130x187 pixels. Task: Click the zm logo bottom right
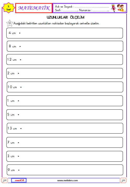tap(123, 180)
